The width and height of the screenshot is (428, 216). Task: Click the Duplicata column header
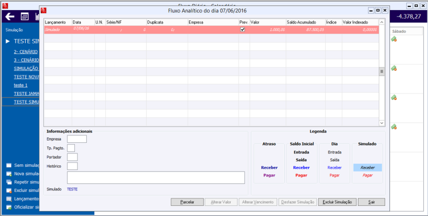pos(167,22)
